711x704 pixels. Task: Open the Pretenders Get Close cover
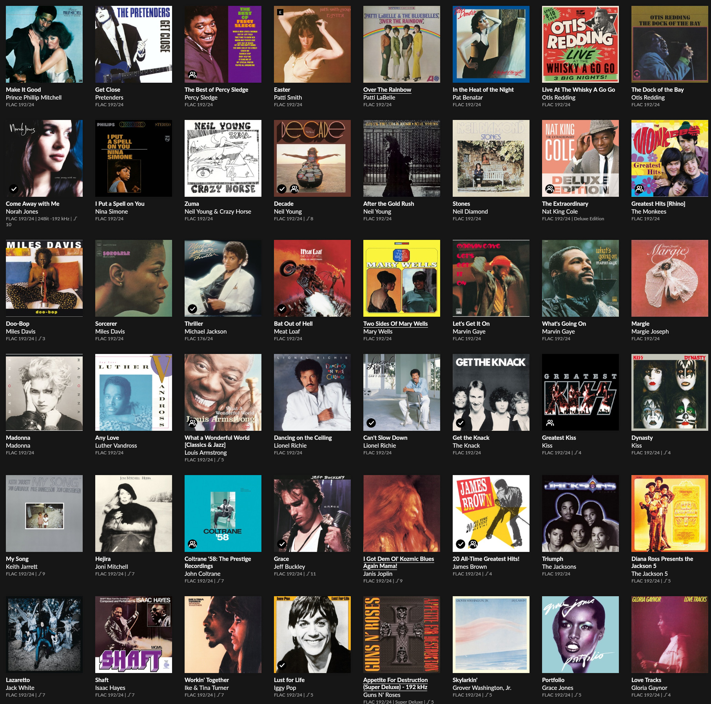[x=134, y=44]
